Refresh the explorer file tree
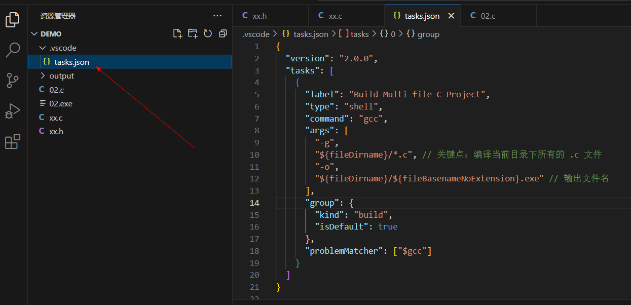The image size is (631, 305). click(x=208, y=33)
